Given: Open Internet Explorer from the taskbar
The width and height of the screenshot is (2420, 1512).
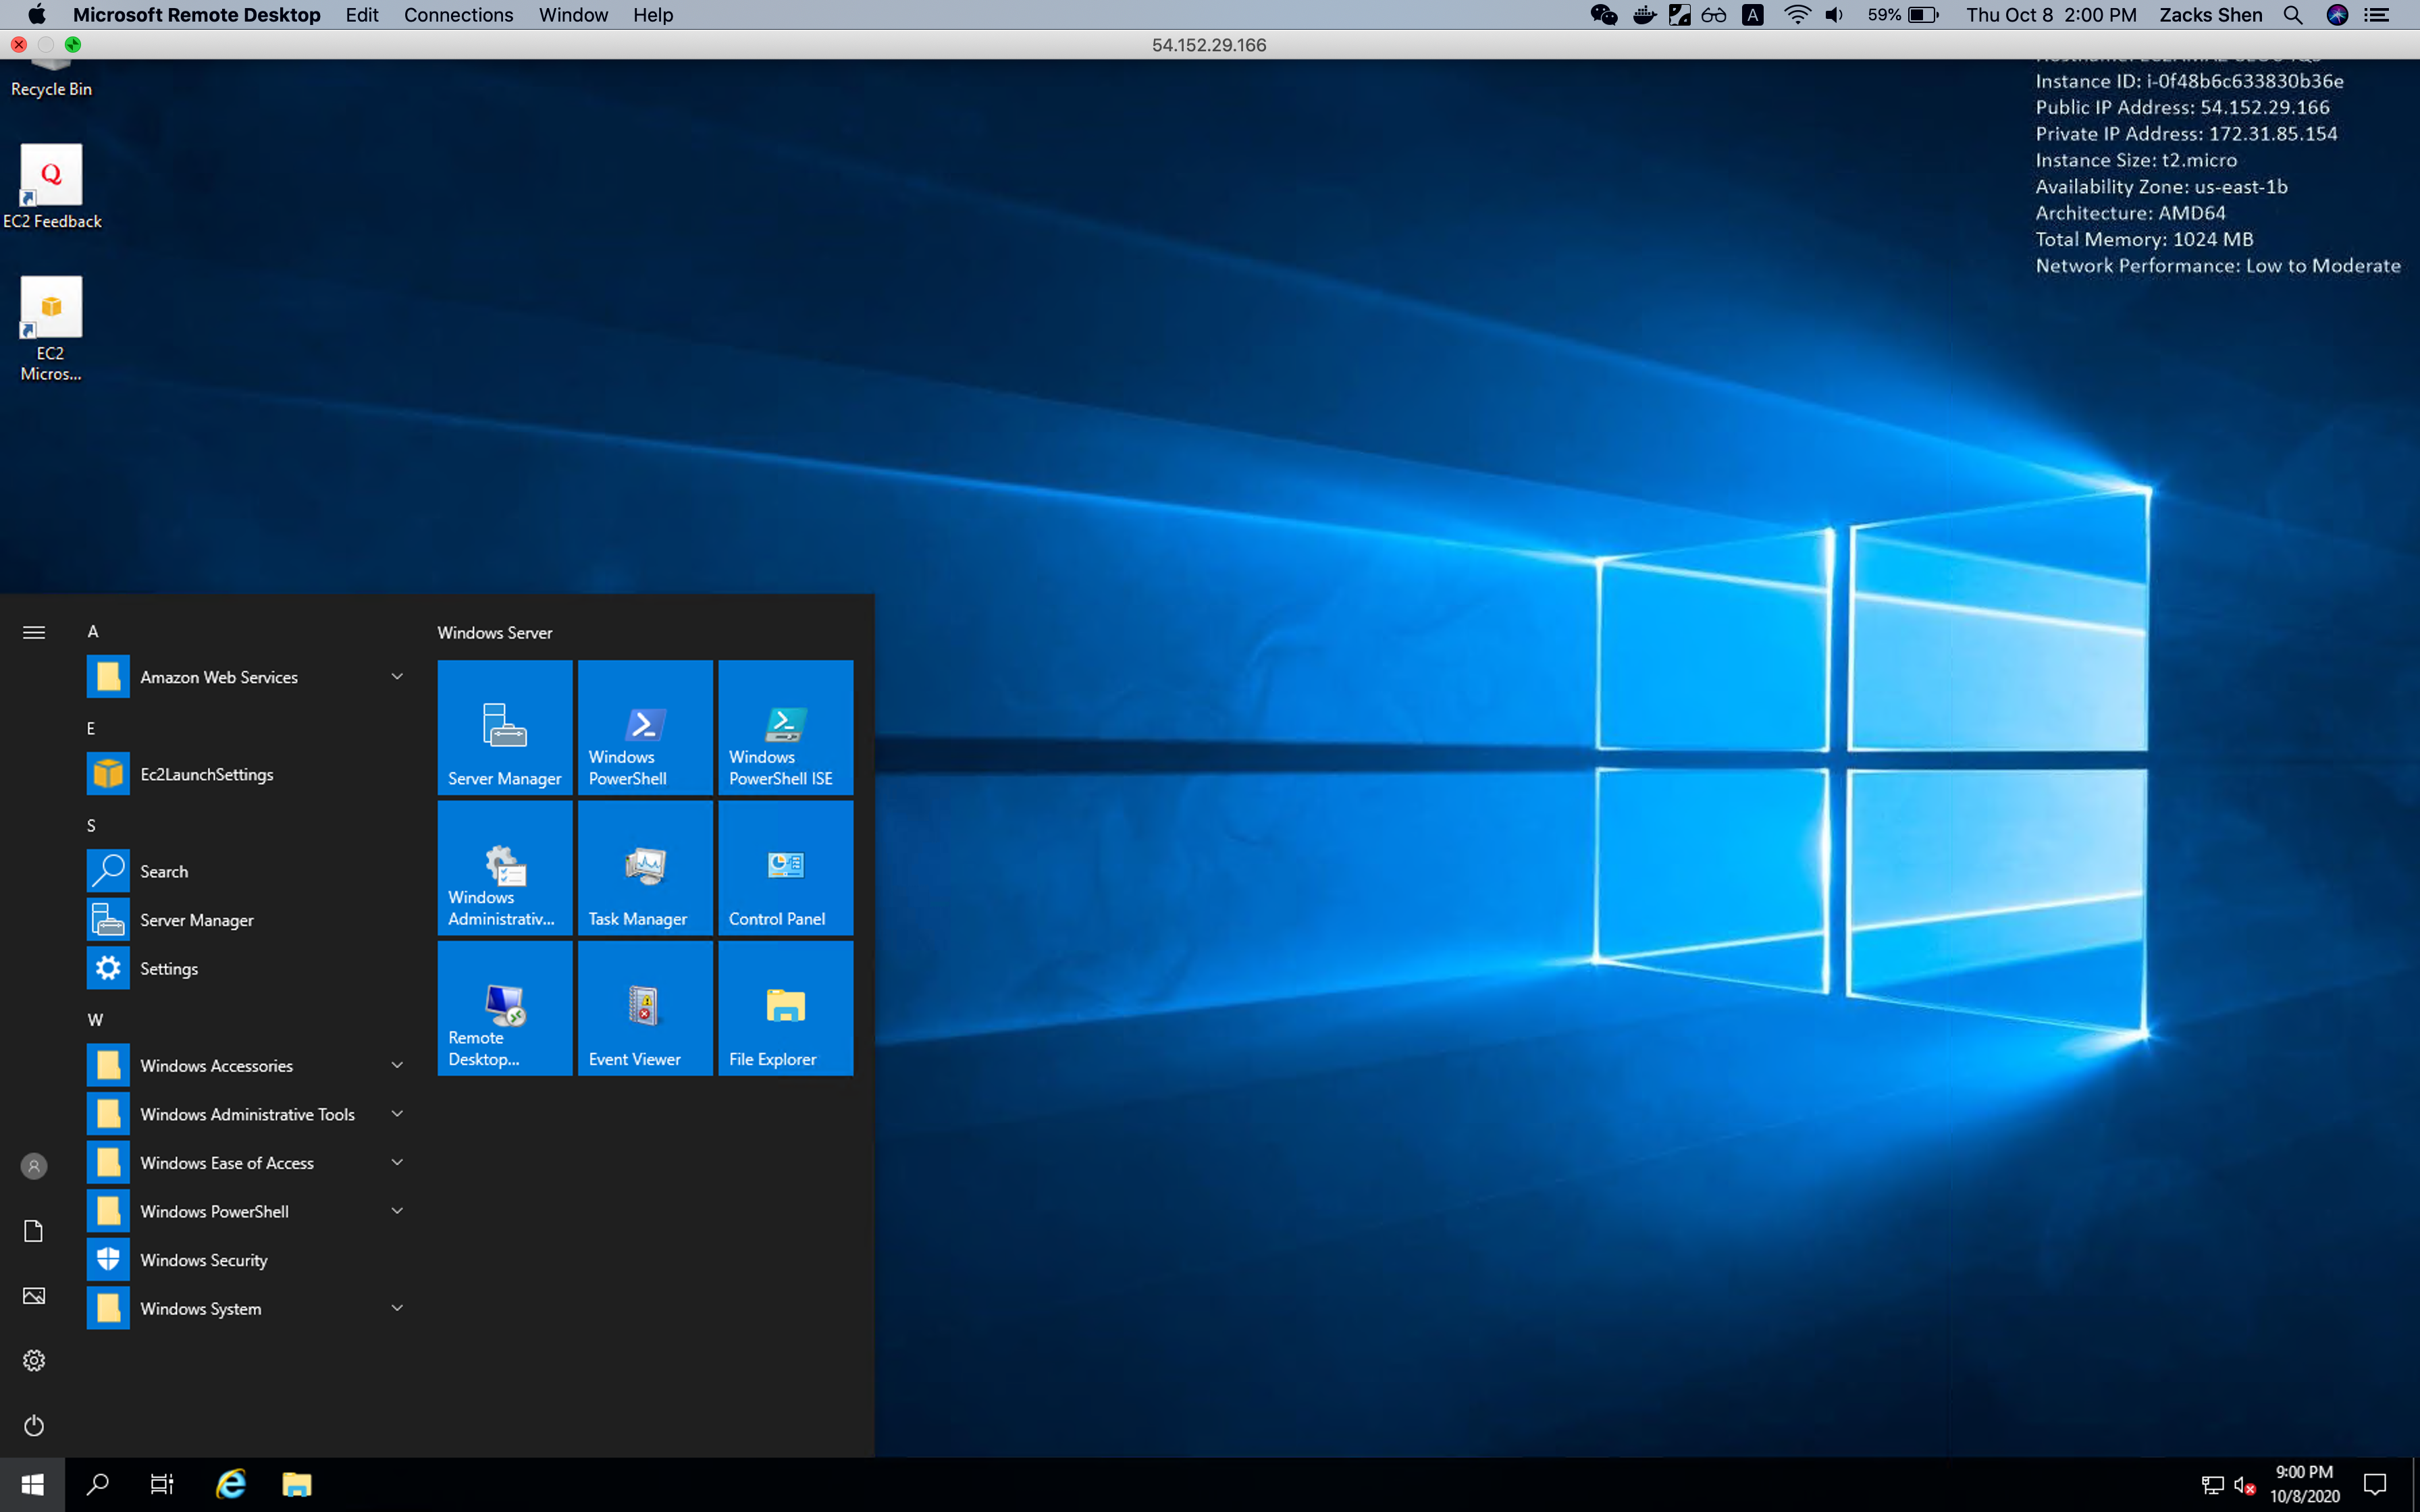Looking at the screenshot, I should coord(231,1484).
